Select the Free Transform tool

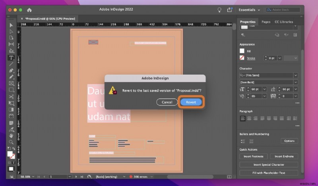pyautogui.click(x=11, y=103)
